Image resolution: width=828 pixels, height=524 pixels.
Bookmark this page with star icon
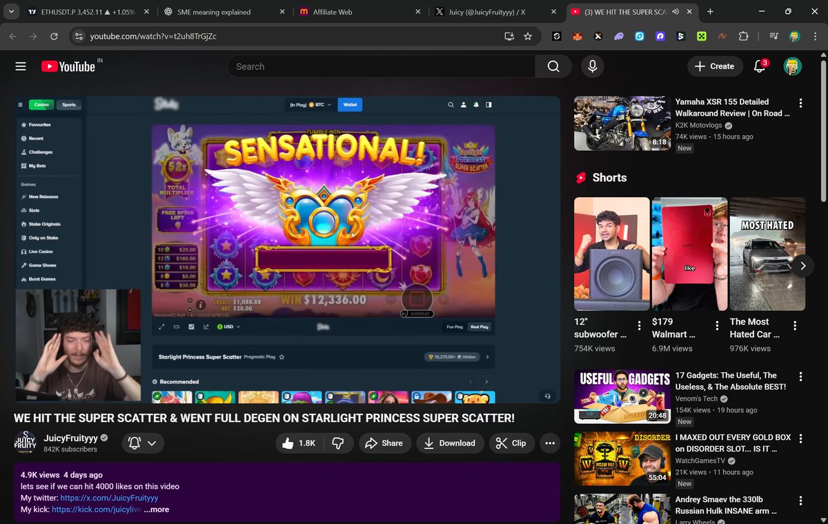528,36
